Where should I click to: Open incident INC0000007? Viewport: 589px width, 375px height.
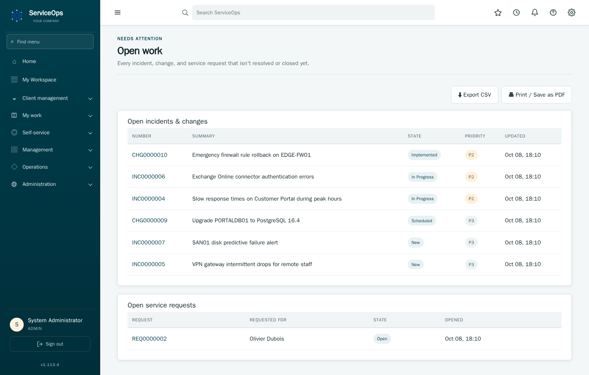[x=148, y=242]
